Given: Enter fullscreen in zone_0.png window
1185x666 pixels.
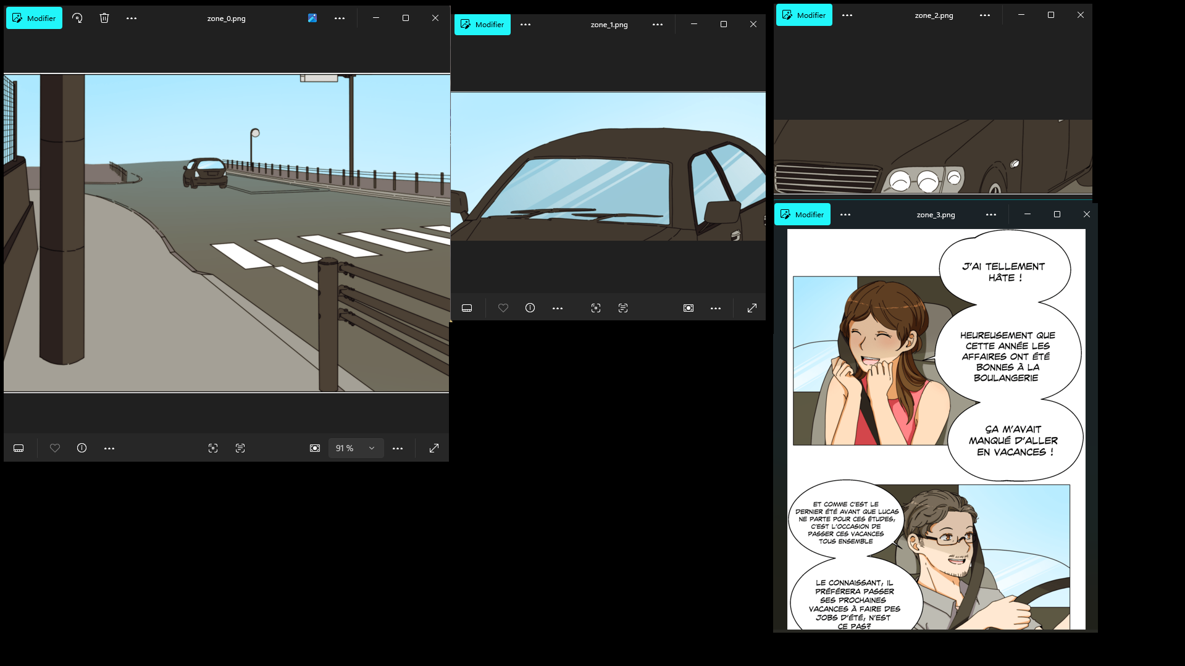Looking at the screenshot, I should (x=434, y=448).
